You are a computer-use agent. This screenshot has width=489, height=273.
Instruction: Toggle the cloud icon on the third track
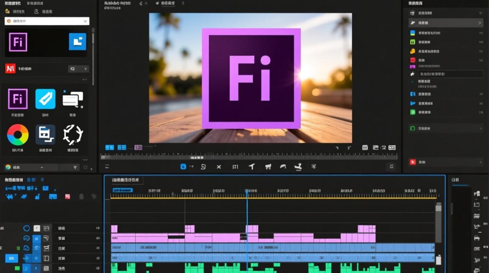click(x=27, y=248)
